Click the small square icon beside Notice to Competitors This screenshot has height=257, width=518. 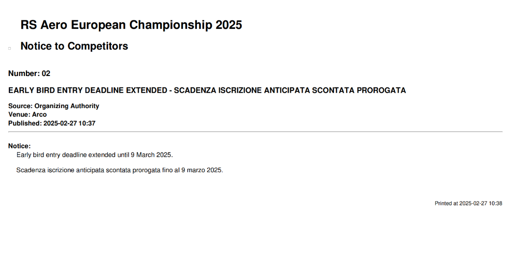tap(9, 48)
